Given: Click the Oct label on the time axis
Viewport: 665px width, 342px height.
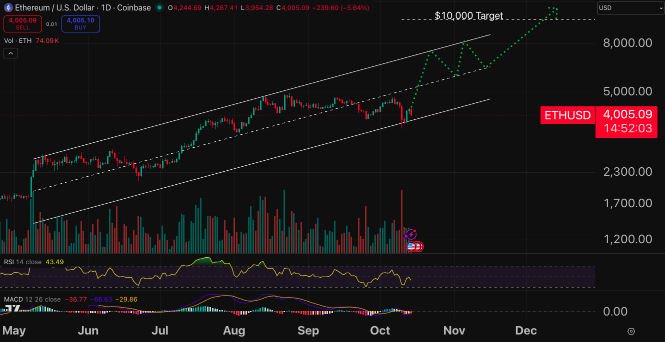Looking at the screenshot, I should coord(379,331).
